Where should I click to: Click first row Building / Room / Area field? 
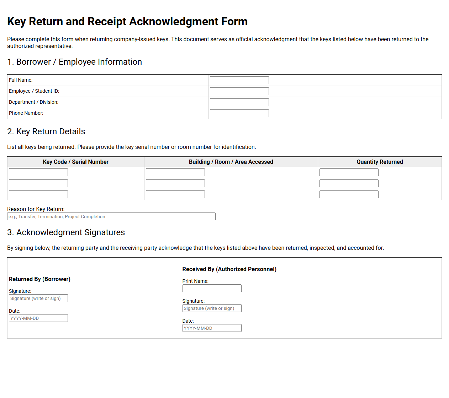point(175,172)
